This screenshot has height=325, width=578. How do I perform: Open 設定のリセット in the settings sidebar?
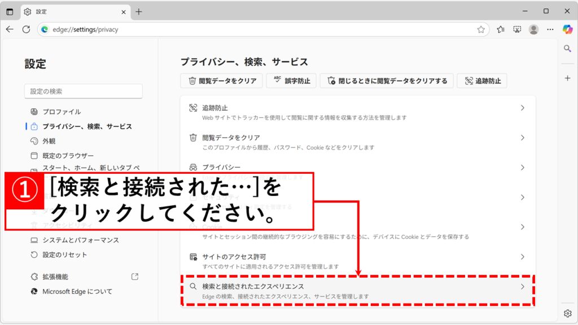tap(65, 255)
